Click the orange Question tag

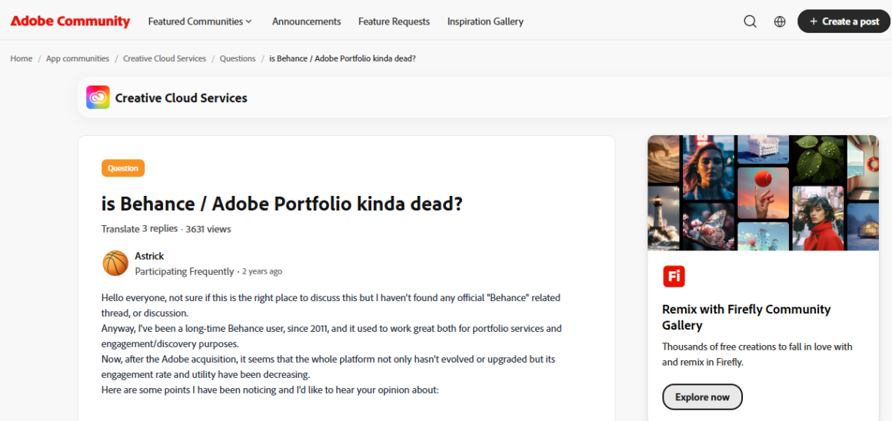point(123,168)
